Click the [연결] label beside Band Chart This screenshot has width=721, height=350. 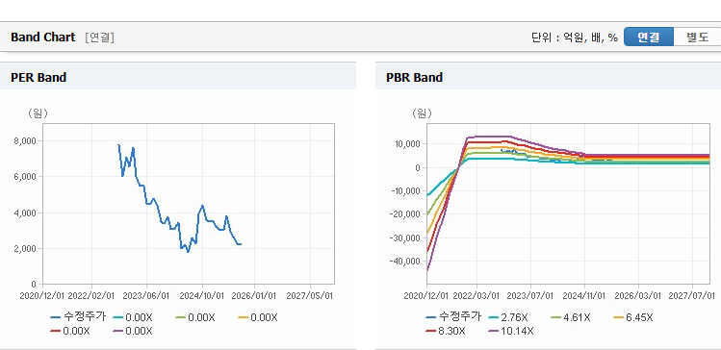(99, 37)
